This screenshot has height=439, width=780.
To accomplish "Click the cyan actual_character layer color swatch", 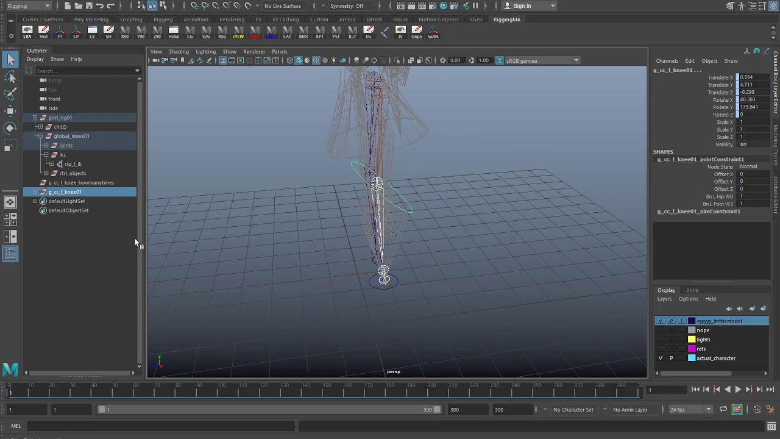I will (x=692, y=358).
